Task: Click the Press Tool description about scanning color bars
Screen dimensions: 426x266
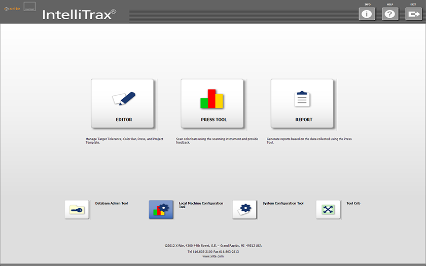Action: [x=217, y=141]
